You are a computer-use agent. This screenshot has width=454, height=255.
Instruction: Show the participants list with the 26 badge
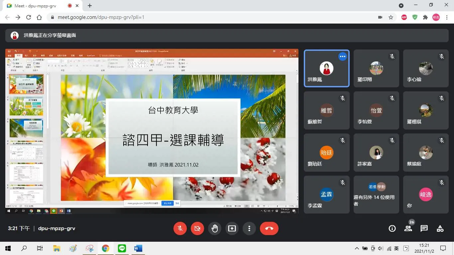[x=408, y=228]
